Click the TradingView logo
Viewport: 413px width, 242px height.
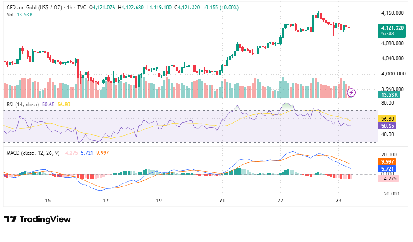(x=38, y=219)
